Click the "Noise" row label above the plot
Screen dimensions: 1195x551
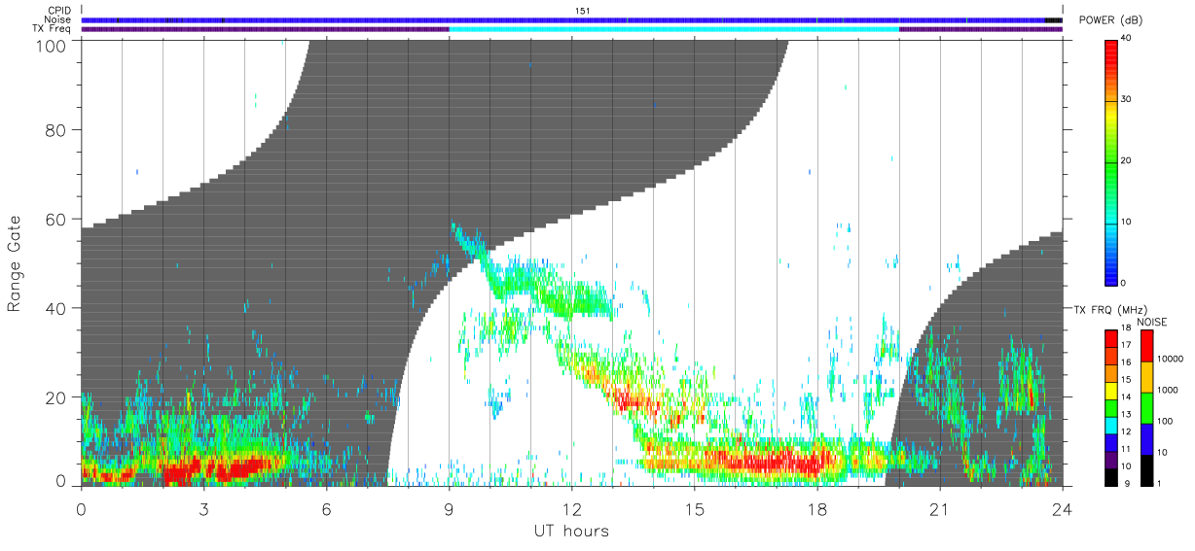(x=57, y=19)
